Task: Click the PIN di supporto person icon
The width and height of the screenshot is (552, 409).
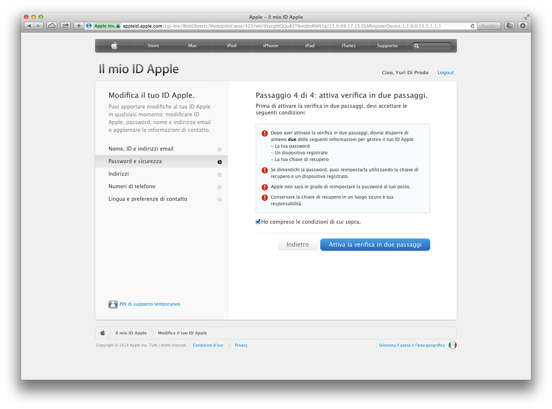Action: pos(113,304)
